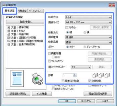Click the 両面印刷設定 button
Screen dimensions: 117x106
pos(100,54)
